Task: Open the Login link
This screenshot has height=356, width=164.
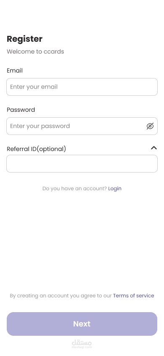Action: (115, 189)
